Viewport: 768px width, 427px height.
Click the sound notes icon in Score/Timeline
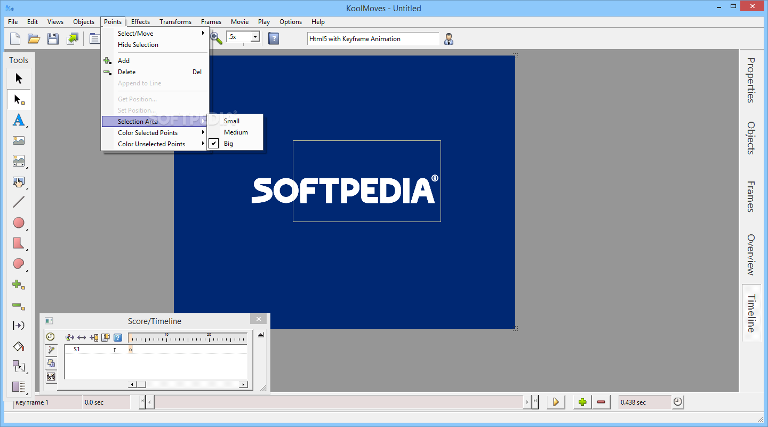point(51,363)
